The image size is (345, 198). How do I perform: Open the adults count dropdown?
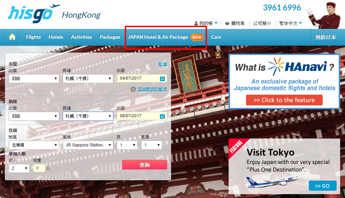coord(19,168)
